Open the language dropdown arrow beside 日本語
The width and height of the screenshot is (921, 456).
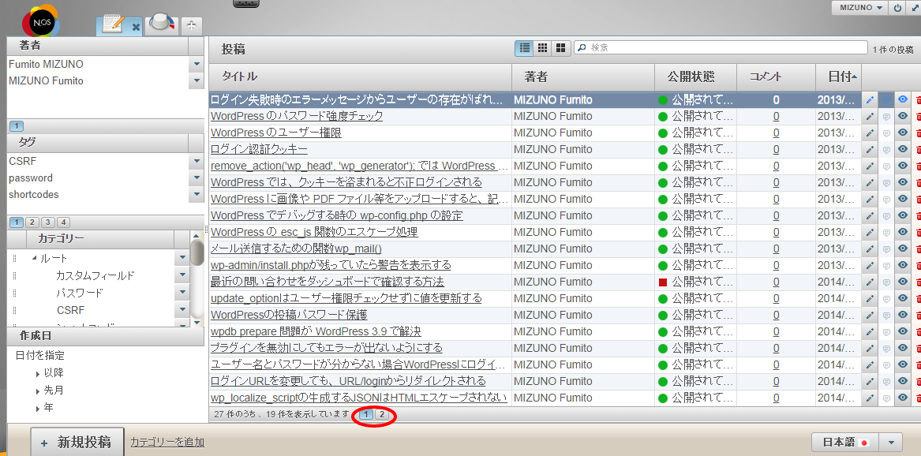[x=891, y=443]
